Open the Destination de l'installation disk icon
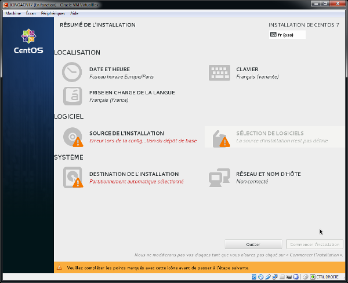Viewport: 348px width, 283px height. tap(73, 177)
